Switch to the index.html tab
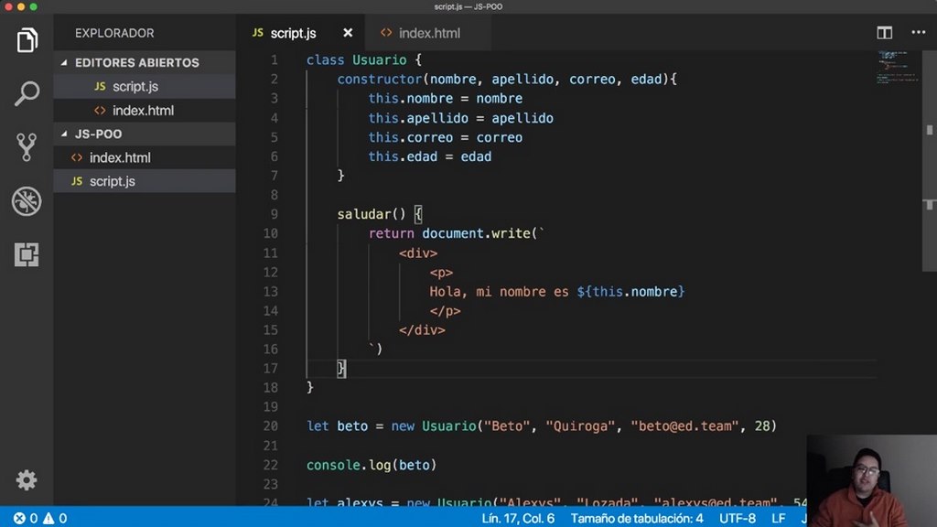The width and height of the screenshot is (937, 527). point(427,32)
